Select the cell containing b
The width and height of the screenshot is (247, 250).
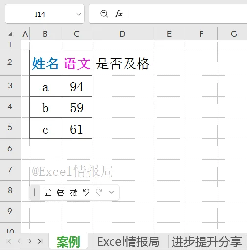pyautogui.click(x=45, y=107)
